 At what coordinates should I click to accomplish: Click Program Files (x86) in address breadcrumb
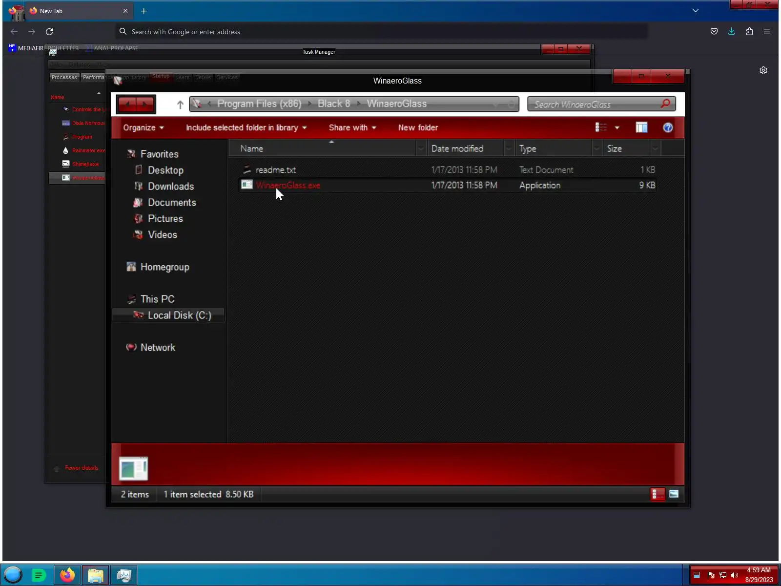259,104
